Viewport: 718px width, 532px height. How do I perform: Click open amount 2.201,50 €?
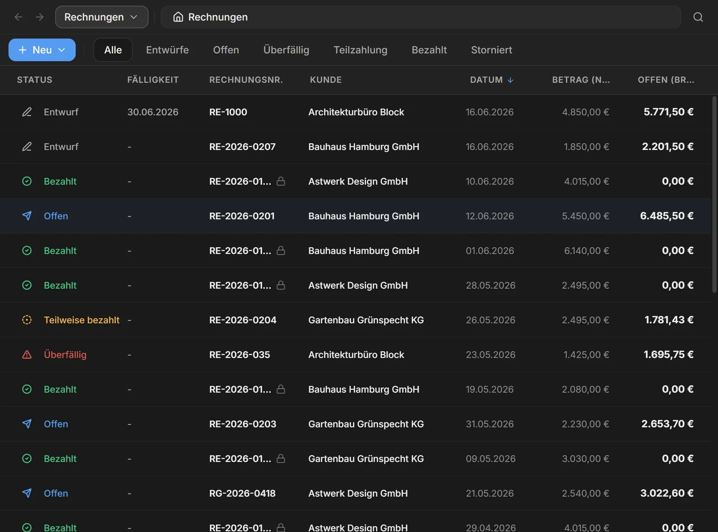coord(668,146)
